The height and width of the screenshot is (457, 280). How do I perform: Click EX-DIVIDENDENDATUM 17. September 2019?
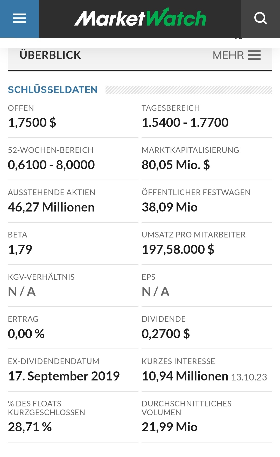[x=64, y=376]
